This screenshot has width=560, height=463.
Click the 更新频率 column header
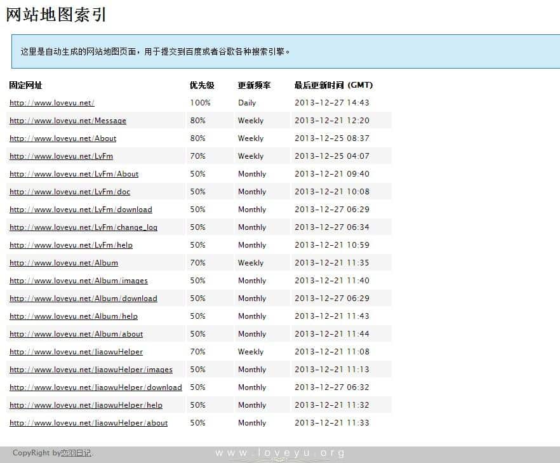click(x=254, y=85)
